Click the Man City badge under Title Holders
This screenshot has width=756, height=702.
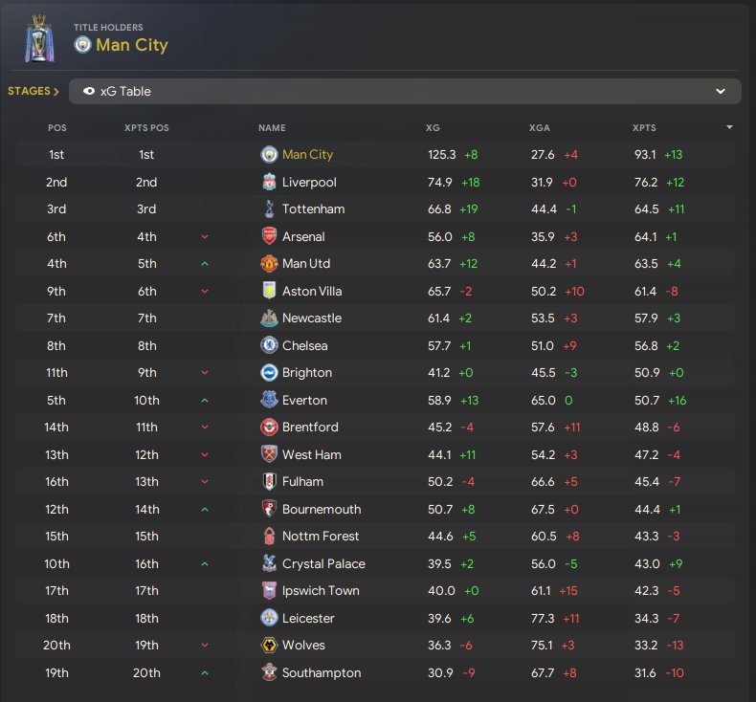pyautogui.click(x=82, y=45)
